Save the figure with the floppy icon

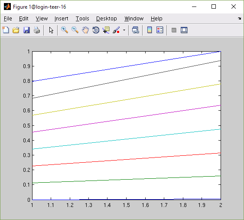pyautogui.click(x=26, y=30)
